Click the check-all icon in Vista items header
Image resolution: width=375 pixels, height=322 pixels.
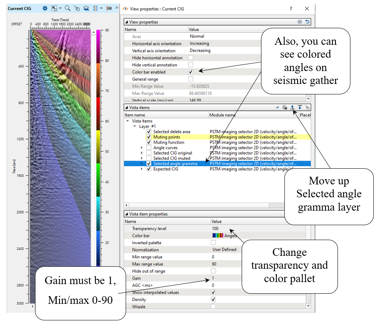278,108
